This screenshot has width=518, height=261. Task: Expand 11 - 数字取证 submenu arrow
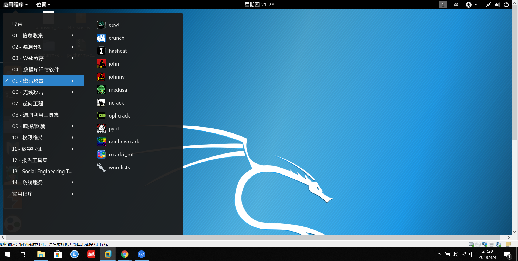73,149
